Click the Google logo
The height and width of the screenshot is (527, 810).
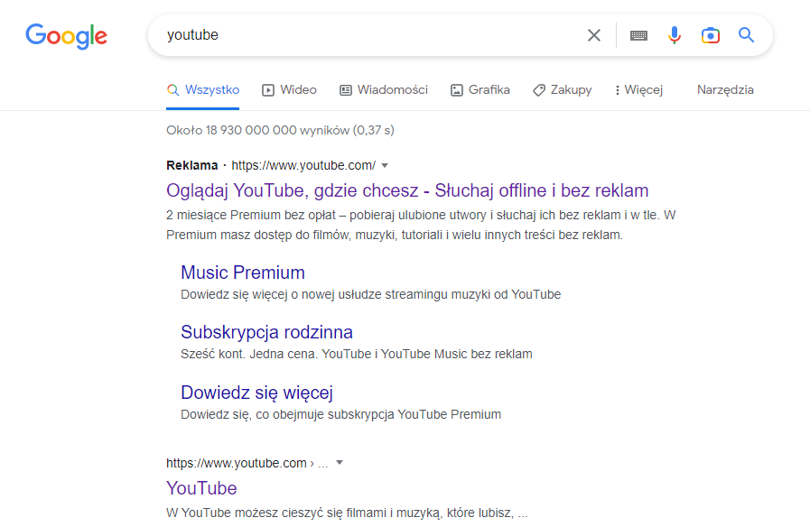(67, 36)
